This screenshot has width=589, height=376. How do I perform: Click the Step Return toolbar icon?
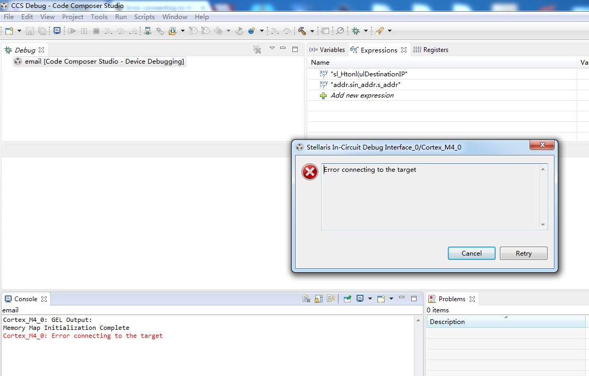click(x=133, y=31)
